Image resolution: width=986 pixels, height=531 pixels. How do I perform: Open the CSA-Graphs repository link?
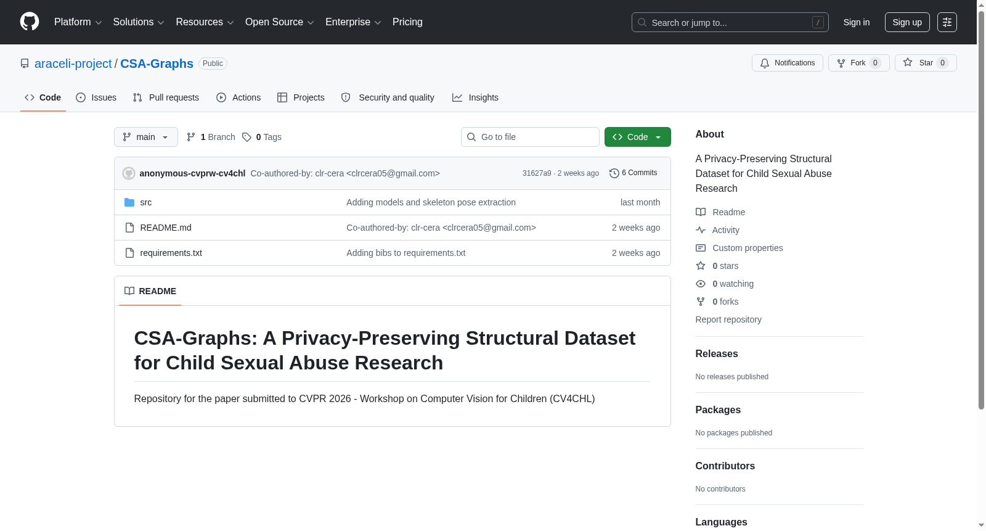click(157, 64)
